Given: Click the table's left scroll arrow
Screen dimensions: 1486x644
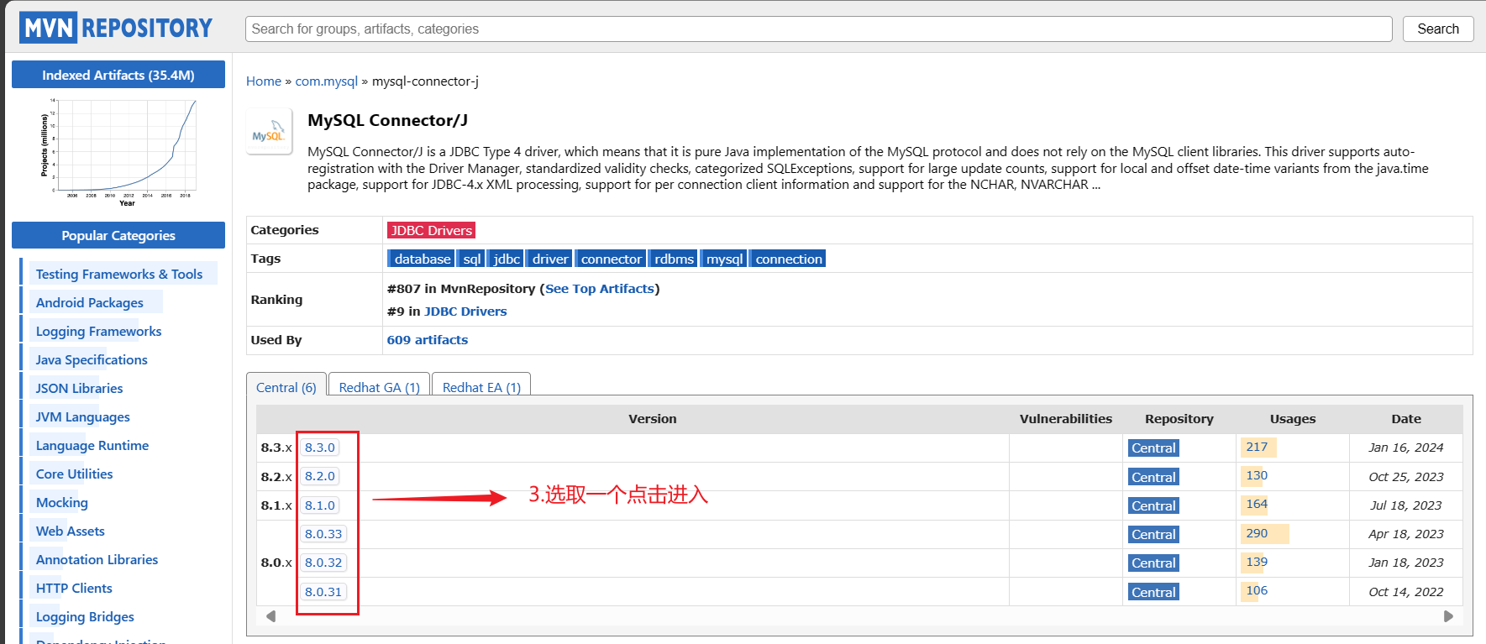Looking at the screenshot, I should pos(270,616).
